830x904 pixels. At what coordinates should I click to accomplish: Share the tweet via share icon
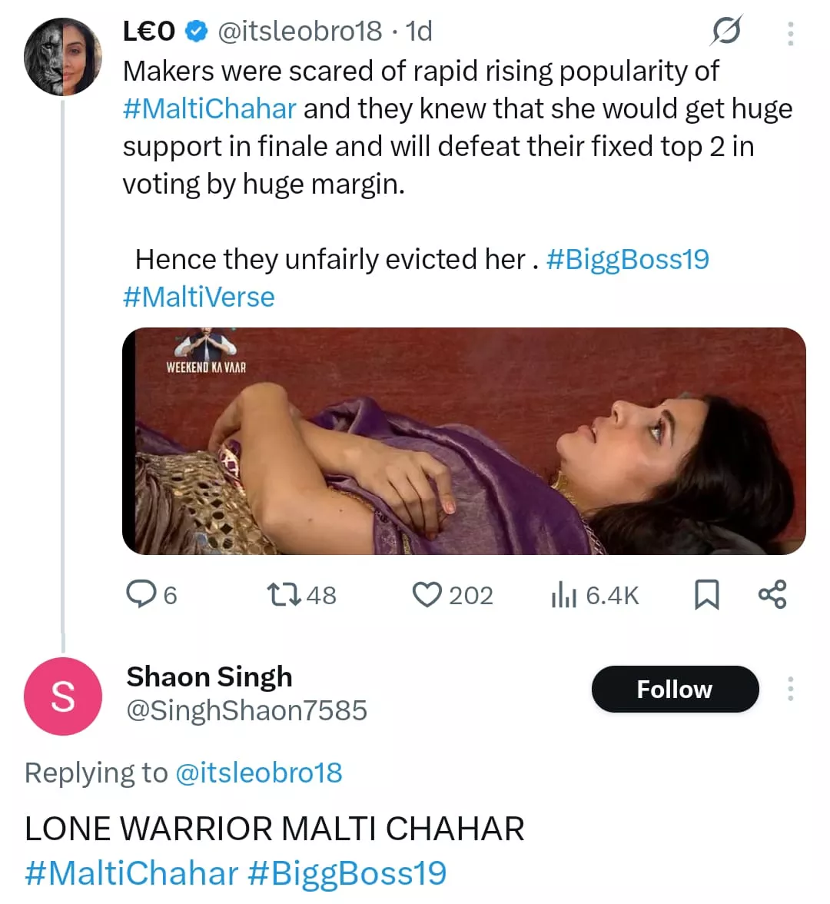(x=772, y=594)
